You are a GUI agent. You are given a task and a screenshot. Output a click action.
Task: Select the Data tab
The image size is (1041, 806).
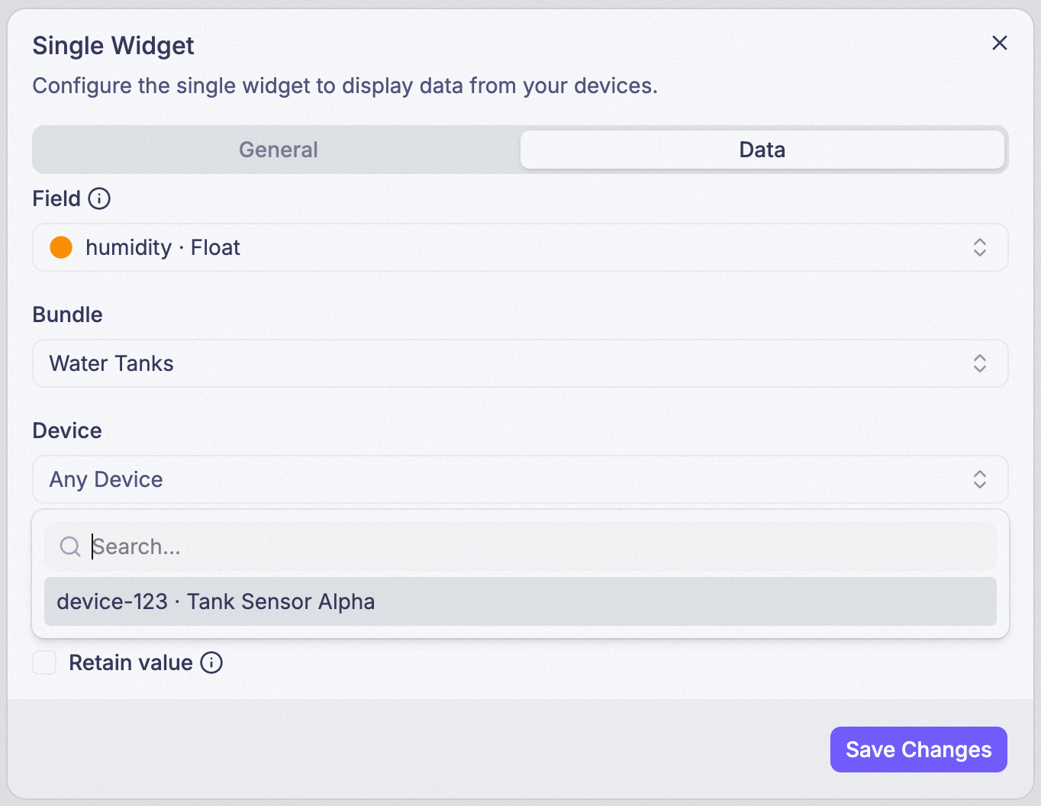click(x=762, y=150)
